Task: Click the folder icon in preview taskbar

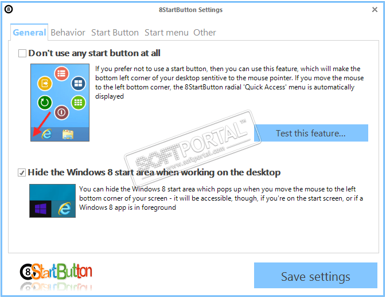Action: [68, 134]
